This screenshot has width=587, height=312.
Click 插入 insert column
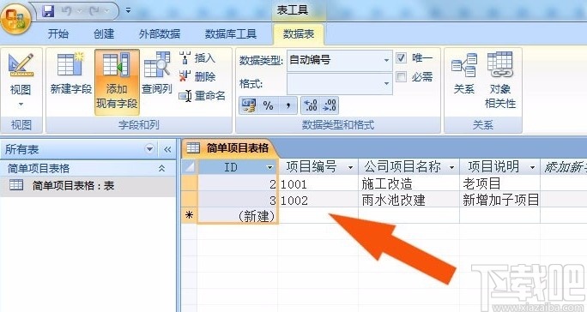click(x=197, y=58)
